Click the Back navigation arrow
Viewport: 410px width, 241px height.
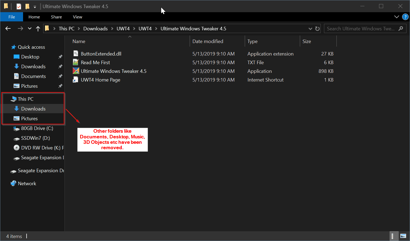point(8,29)
